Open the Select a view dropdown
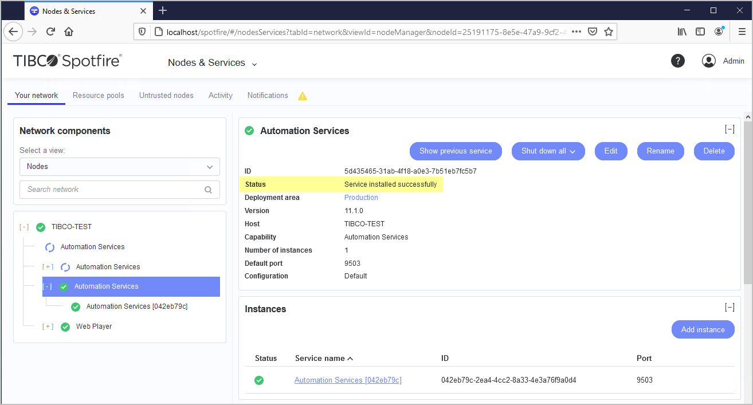The image size is (753, 405). (x=120, y=167)
